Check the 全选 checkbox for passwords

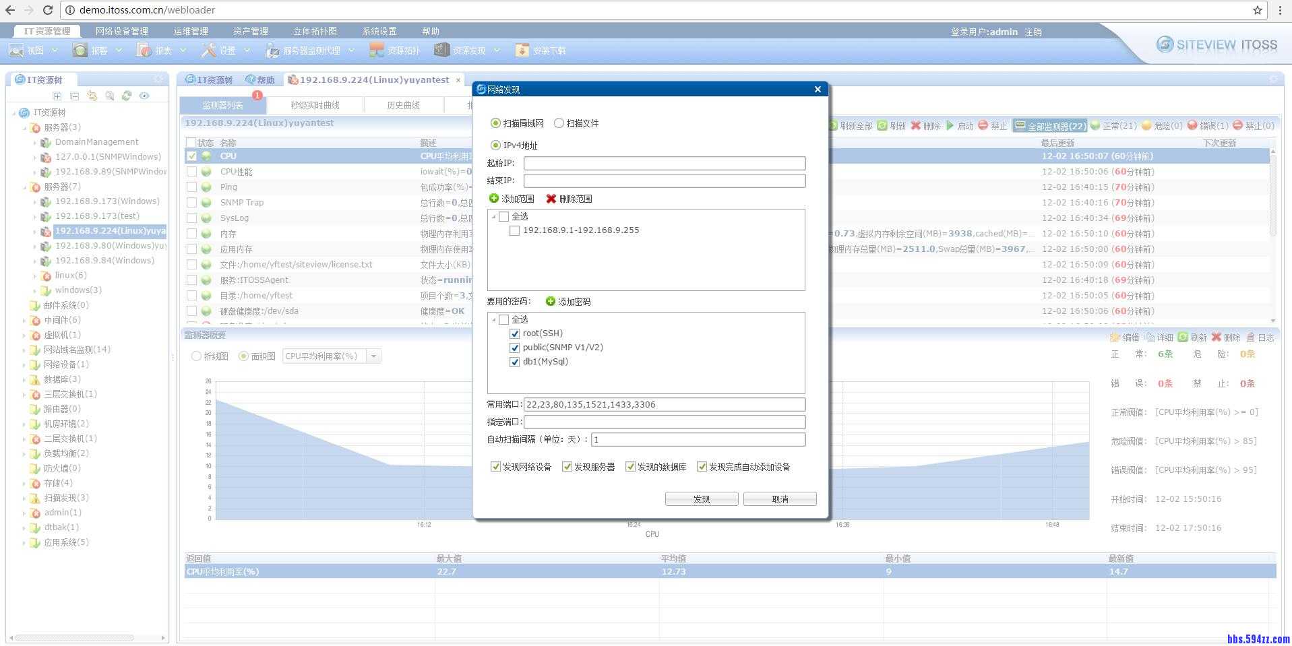(504, 319)
